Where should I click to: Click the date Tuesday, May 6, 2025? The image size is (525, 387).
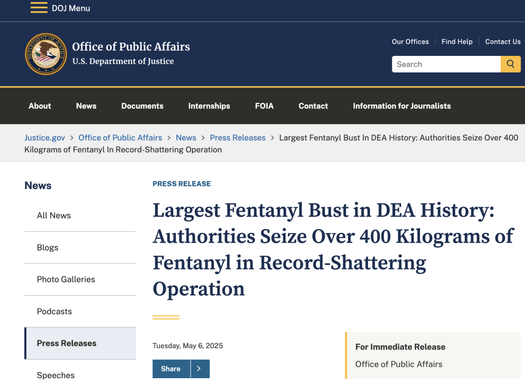click(188, 346)
